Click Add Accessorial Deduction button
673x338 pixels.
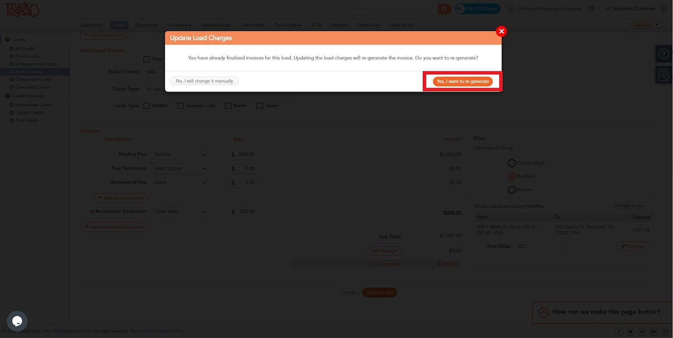pos(114,227)
